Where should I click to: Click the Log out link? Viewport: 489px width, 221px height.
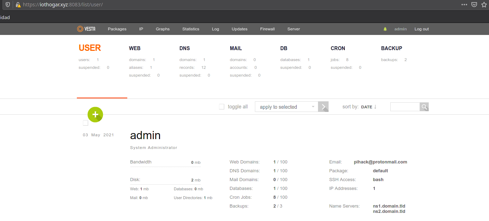[x=422, y=29]
